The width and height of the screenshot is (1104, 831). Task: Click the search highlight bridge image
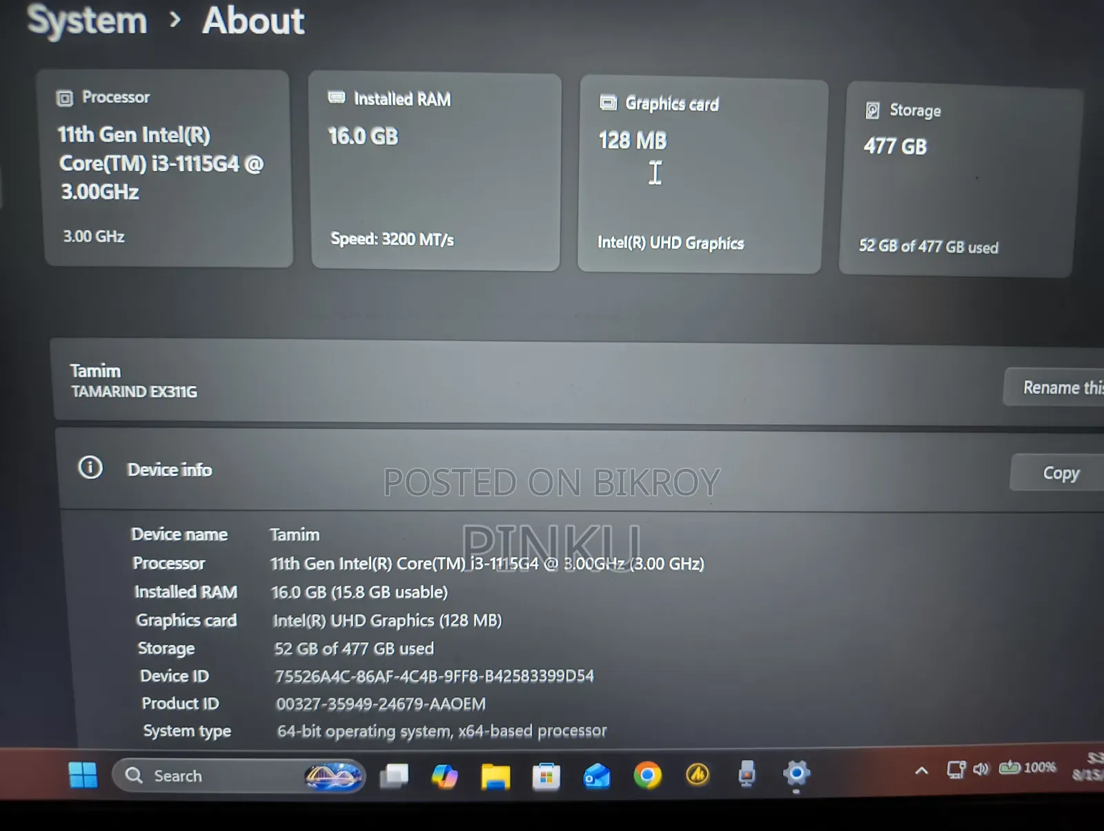tap(334, 776)
